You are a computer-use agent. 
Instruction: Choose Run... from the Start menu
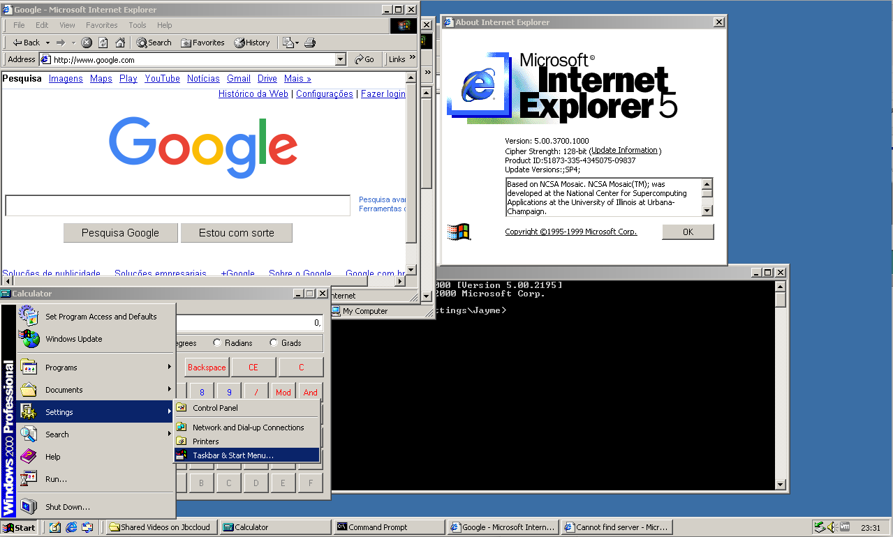coord(56,479)
